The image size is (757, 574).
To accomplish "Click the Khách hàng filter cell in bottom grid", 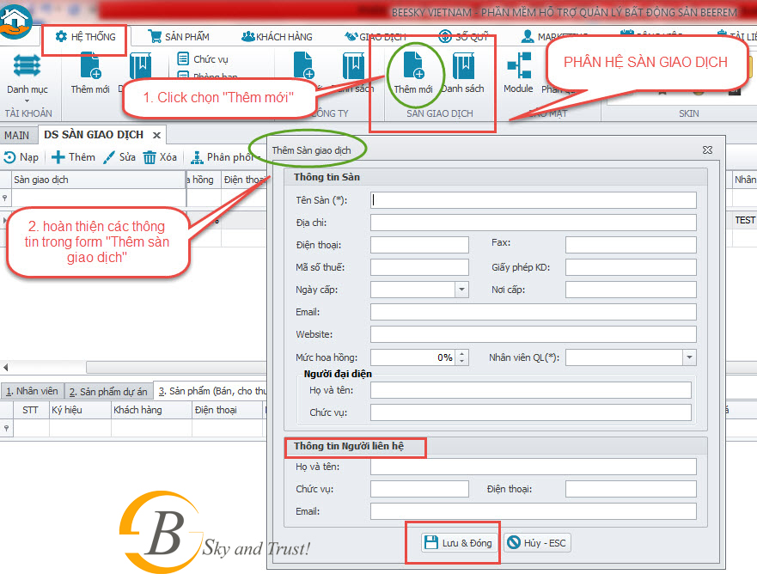I will pyautogui.click(x=151, y=428).
